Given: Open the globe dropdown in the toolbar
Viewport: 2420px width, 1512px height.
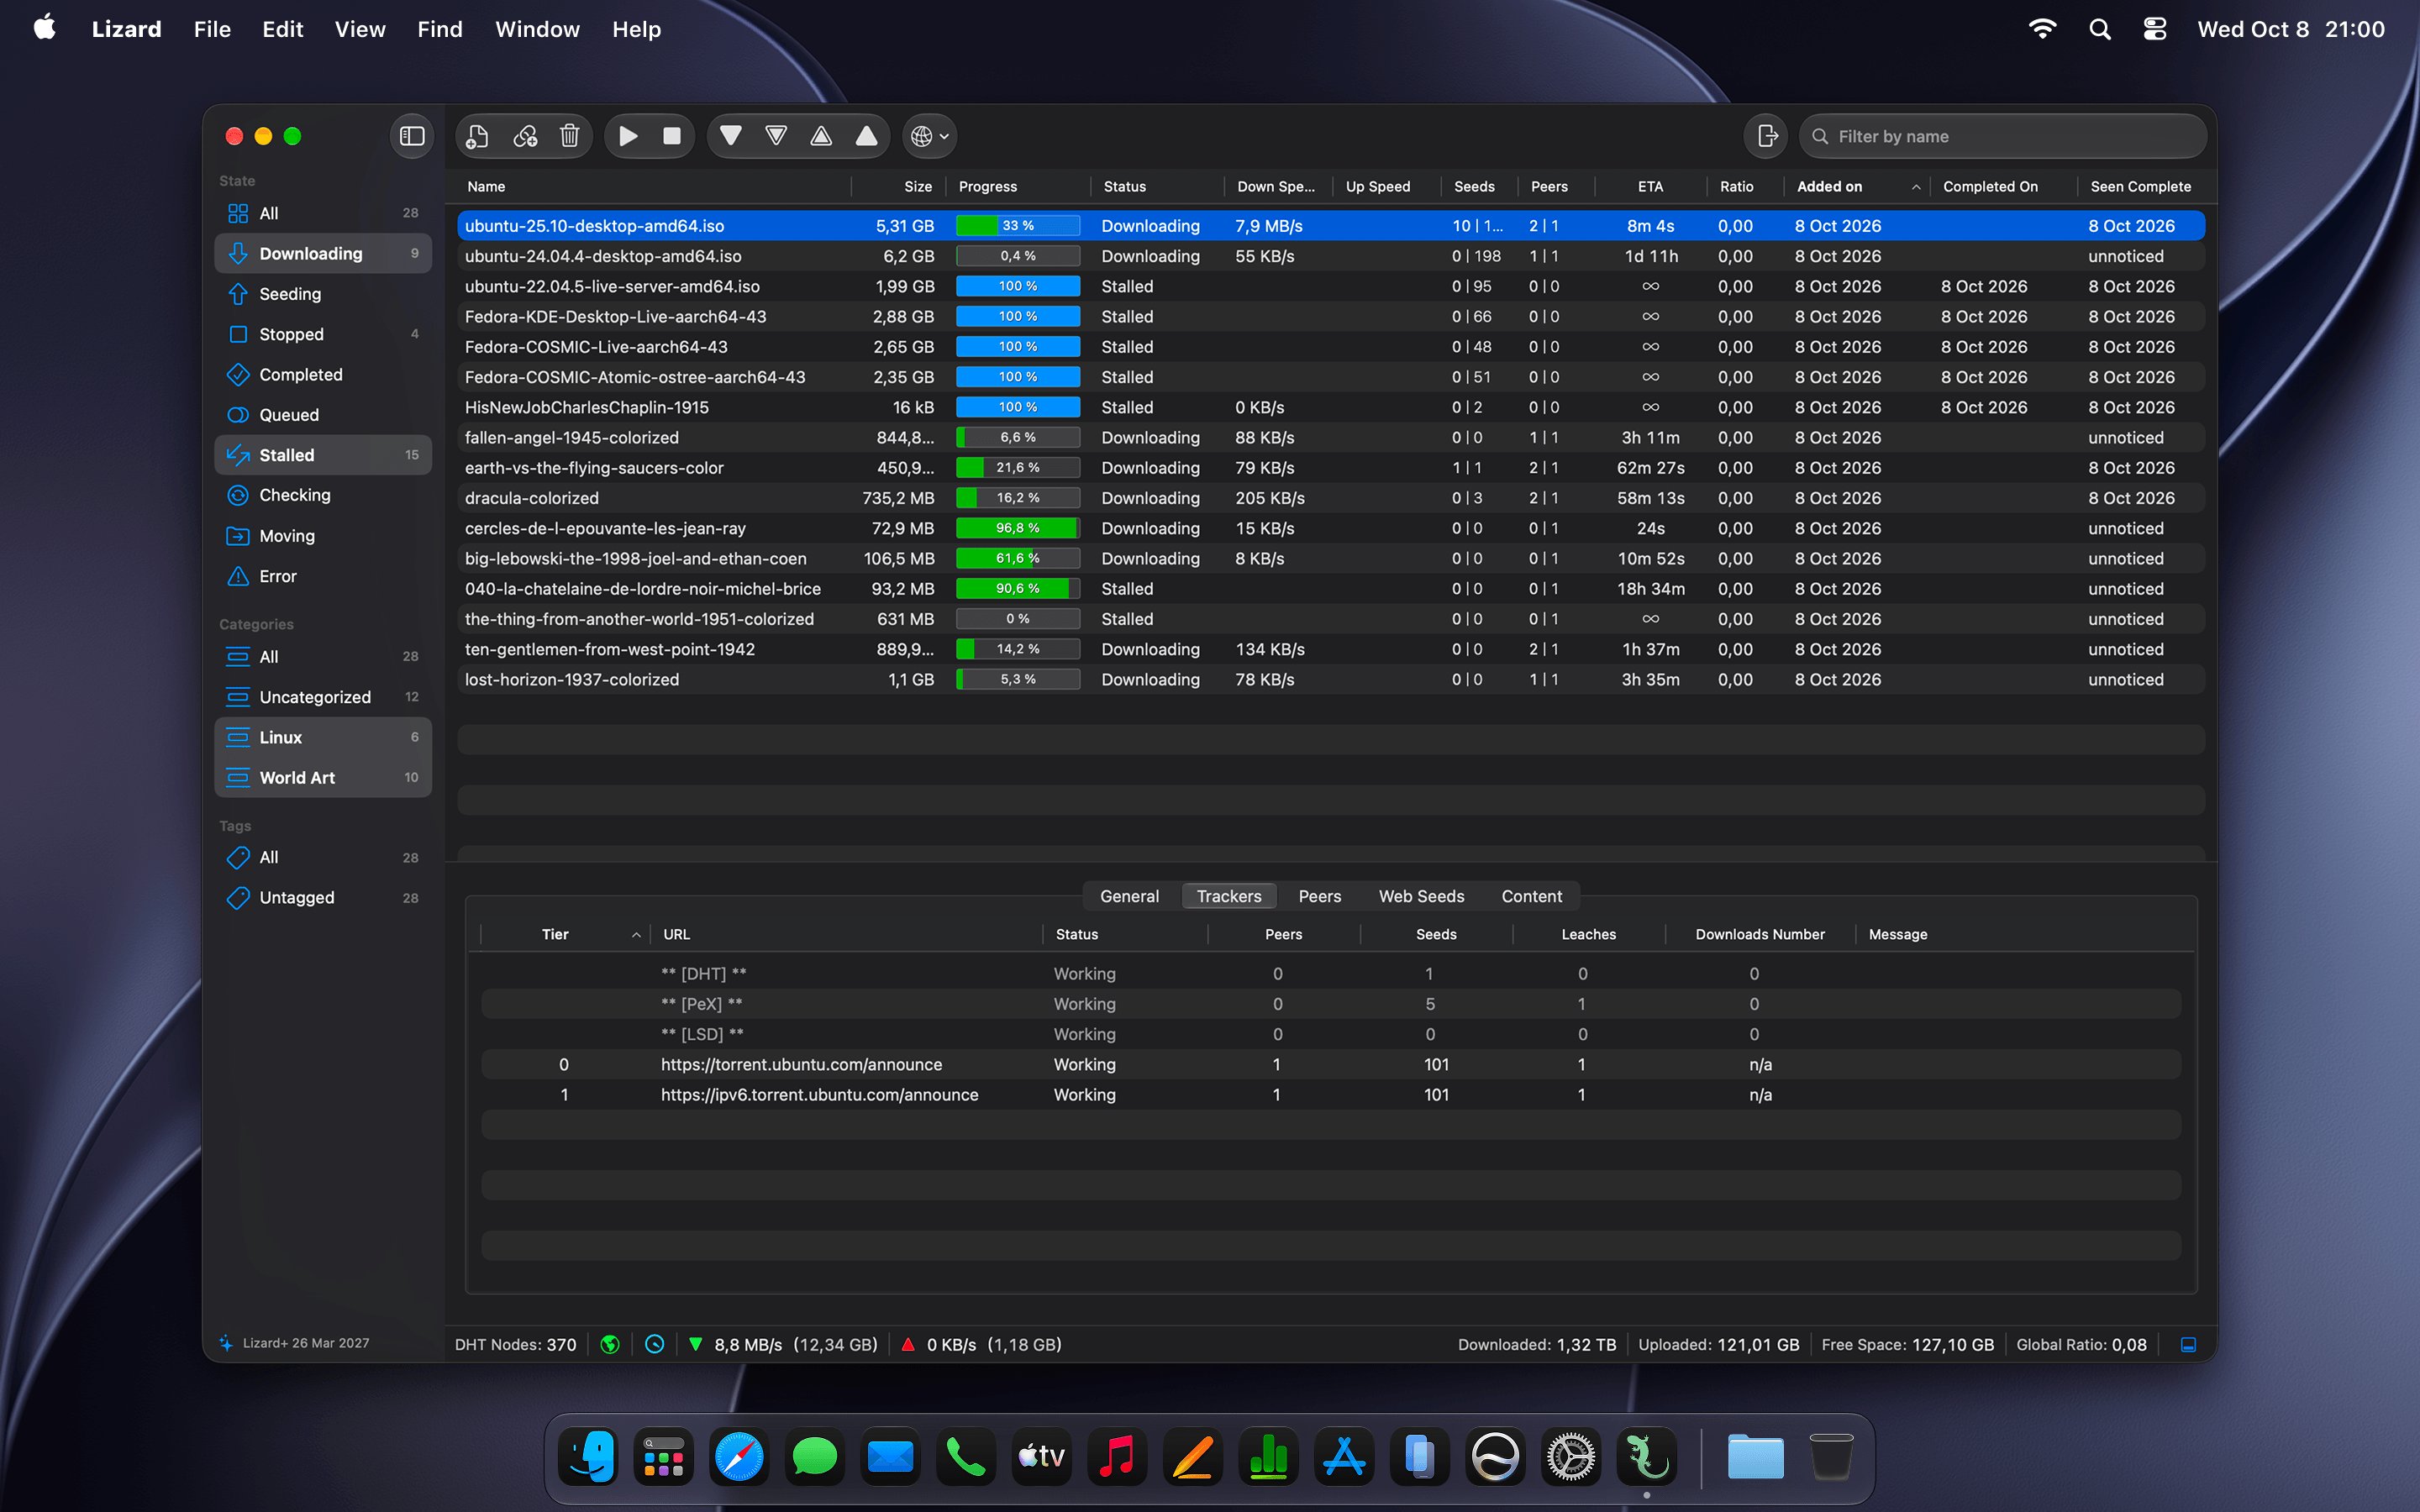Looking at the screenshot, I should tap(930, 136).
